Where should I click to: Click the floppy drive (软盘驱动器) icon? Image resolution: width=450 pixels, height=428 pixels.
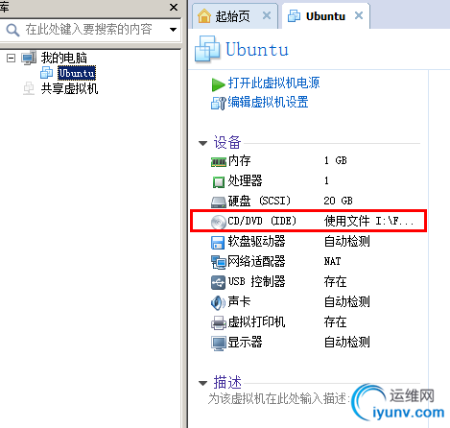pos(218,242)
